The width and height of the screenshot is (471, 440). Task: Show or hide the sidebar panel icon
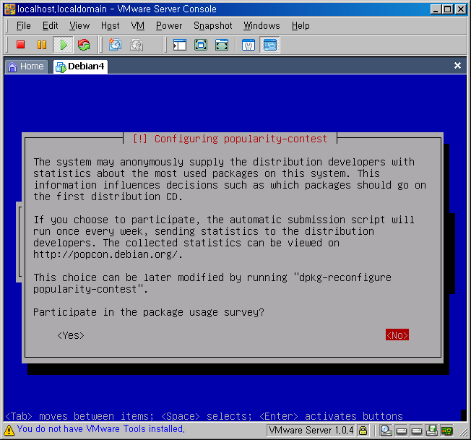pyautogui.click(x=180, y=45)
